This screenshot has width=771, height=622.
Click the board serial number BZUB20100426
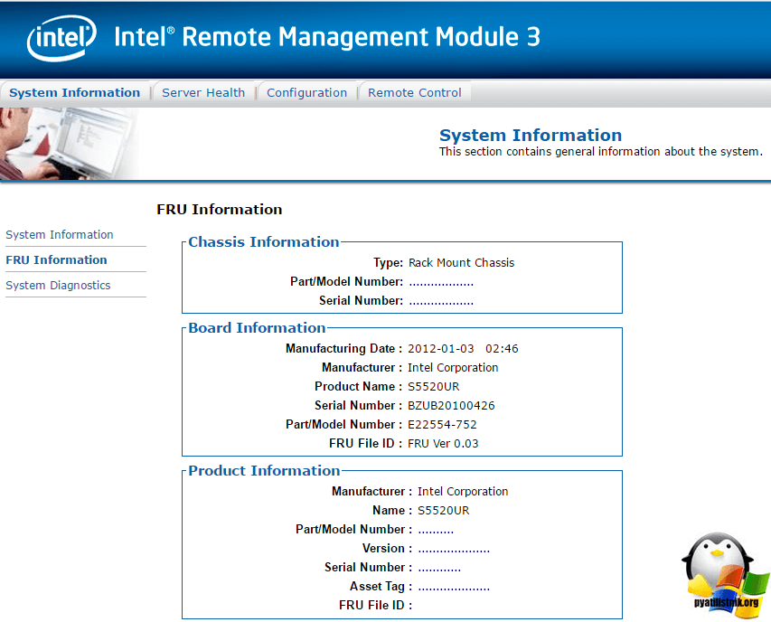click(451, 405)
